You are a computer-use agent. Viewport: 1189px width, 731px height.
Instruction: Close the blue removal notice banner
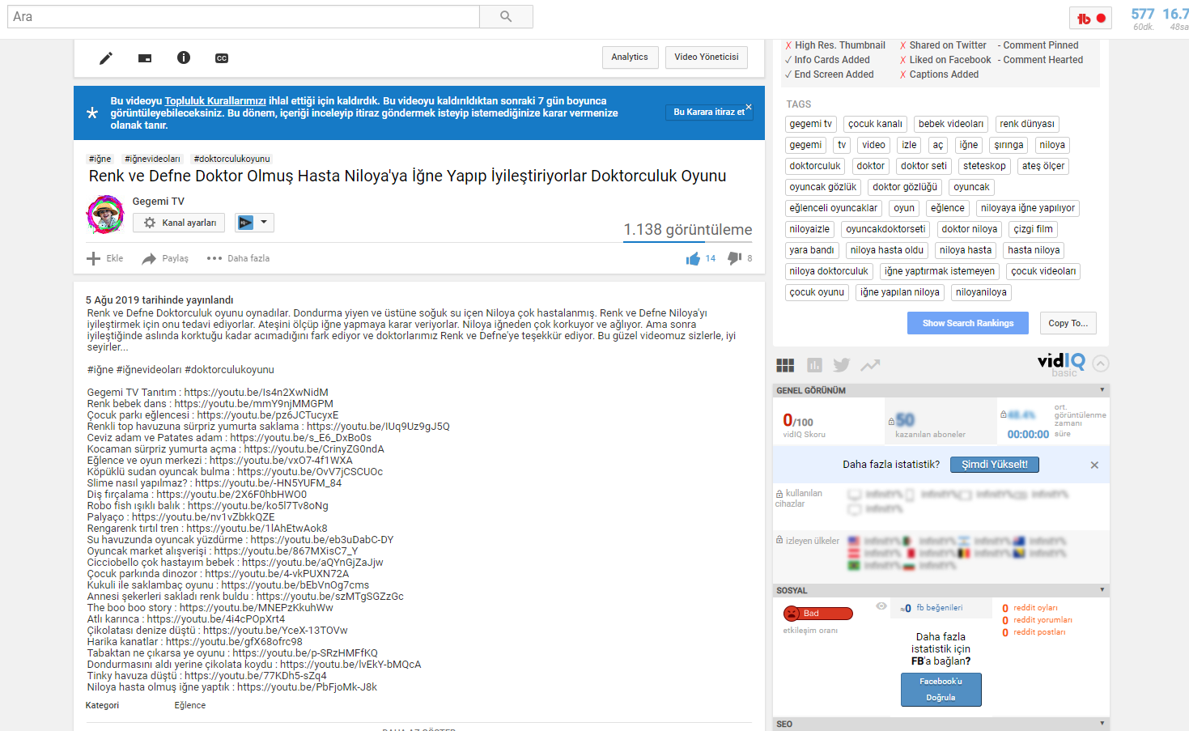point(749,107)
